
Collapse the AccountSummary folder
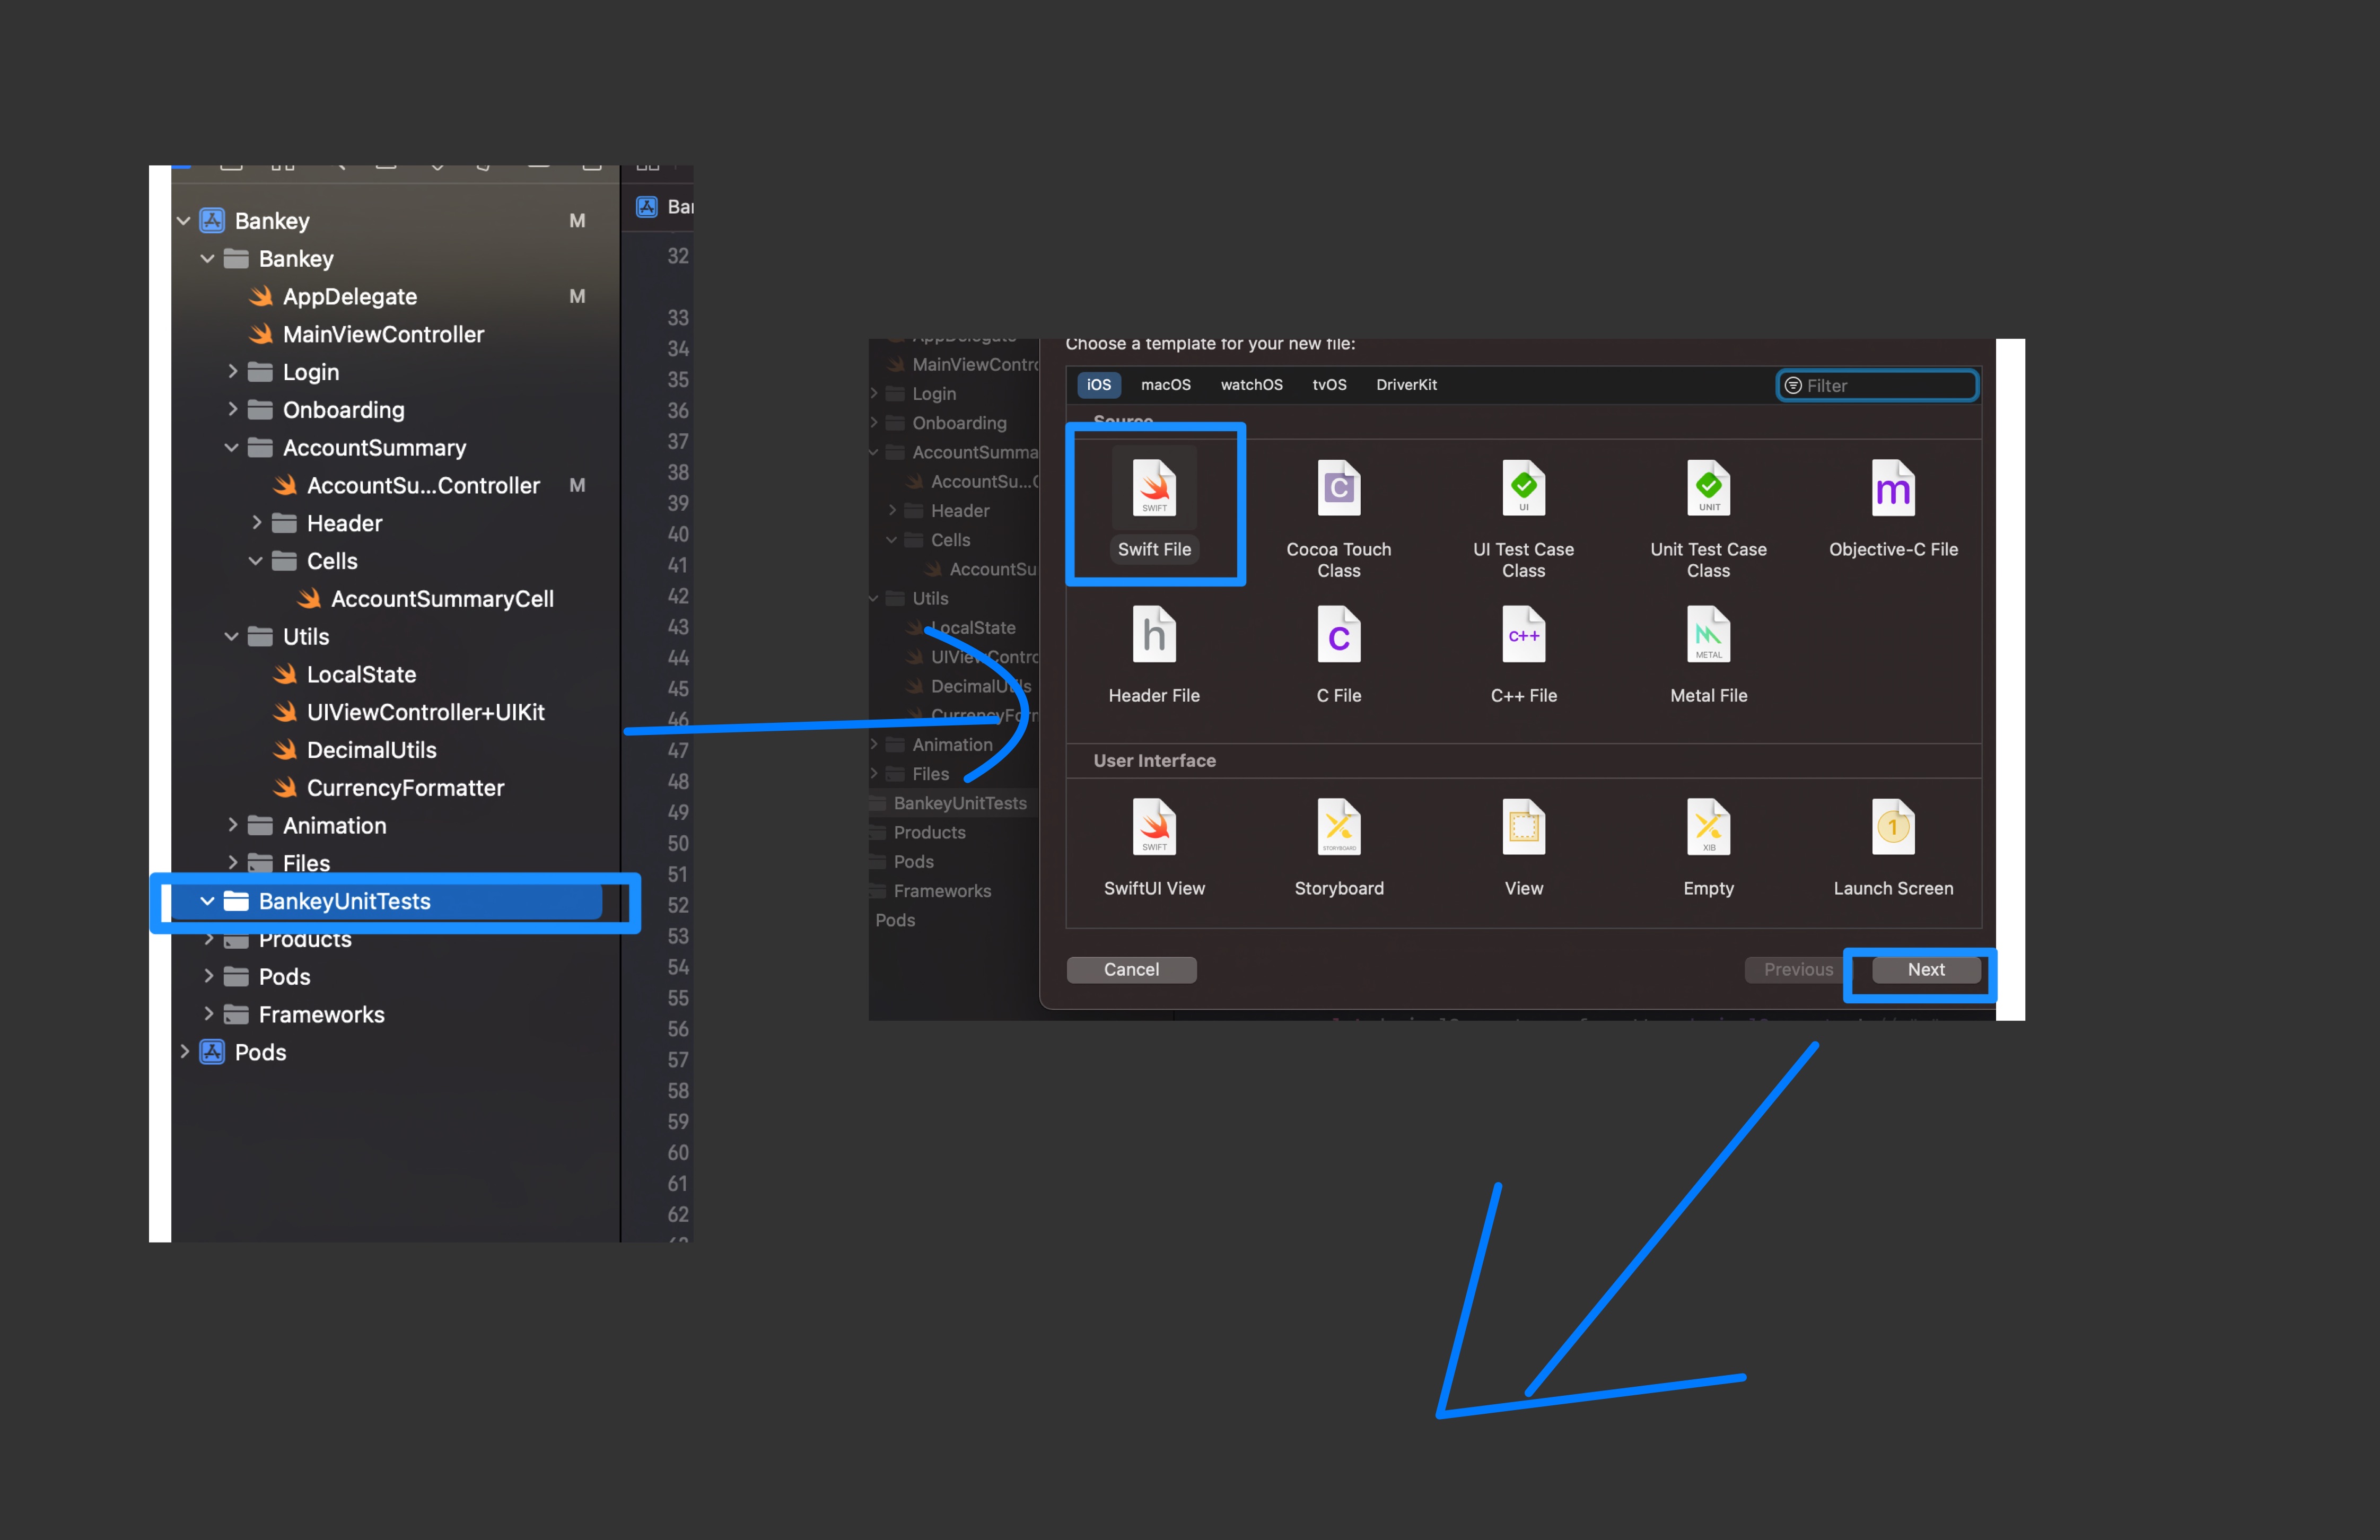click(x=232, y=447)
